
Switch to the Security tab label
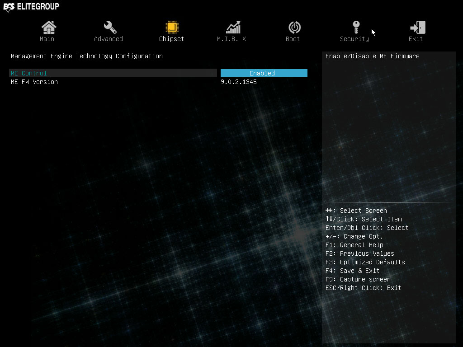tap(354, 39)
